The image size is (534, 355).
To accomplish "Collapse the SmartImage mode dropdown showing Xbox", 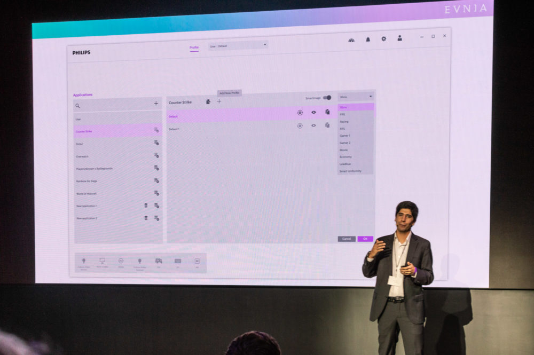I will click(x=356, y=97).
